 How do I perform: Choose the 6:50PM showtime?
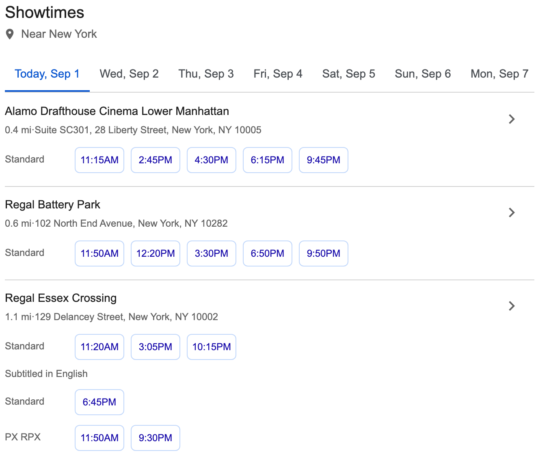[x=268, y=253]
